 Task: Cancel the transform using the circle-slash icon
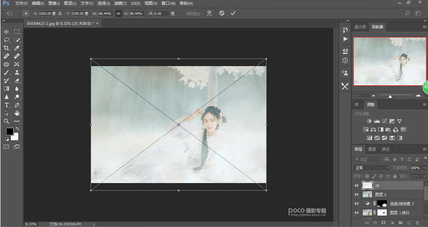point(222,13)
